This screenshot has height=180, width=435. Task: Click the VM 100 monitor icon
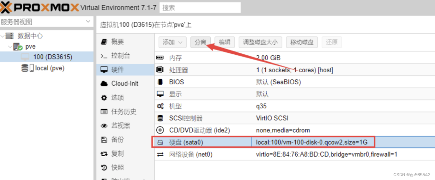[25, 57]
